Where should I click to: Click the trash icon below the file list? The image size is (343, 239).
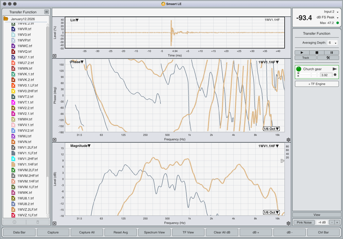[x=38, y=222]
